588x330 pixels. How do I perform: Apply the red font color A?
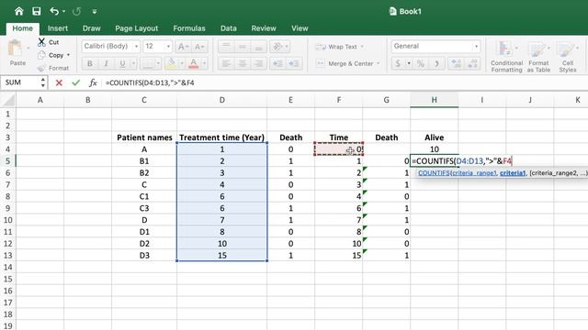click(x=194, y=63)
